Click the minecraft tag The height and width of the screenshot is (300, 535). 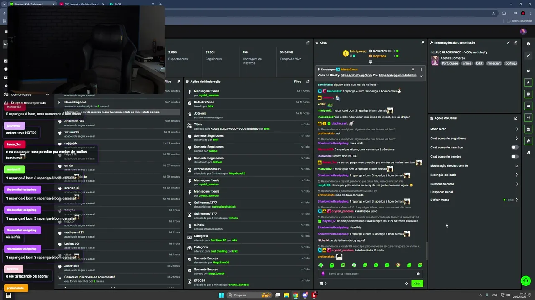tap(494, 63)
